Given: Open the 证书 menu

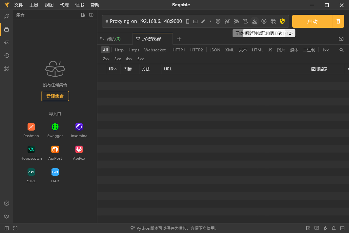Looking at the screenshot, I should (x=80, y=5).
